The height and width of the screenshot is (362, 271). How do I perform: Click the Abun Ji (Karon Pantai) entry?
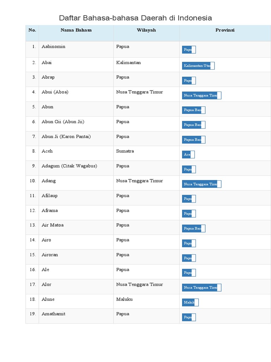tap(66, 136)
